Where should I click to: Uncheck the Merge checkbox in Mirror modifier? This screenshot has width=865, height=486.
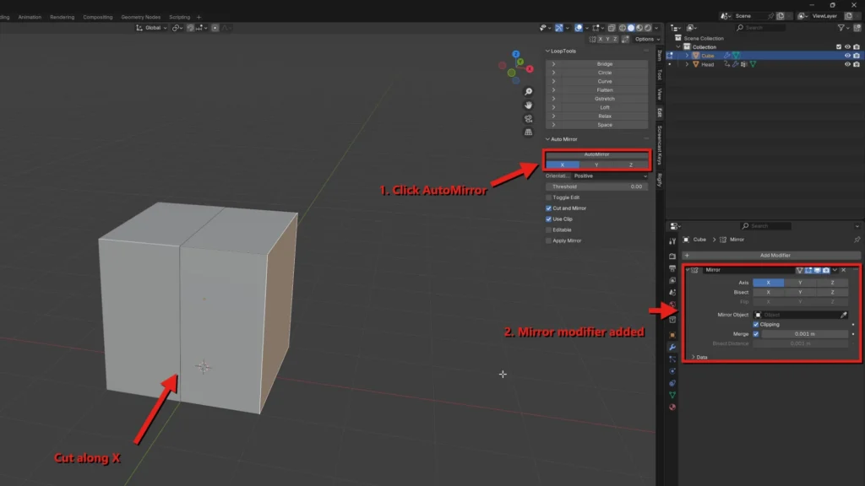[x=756, y=334]
